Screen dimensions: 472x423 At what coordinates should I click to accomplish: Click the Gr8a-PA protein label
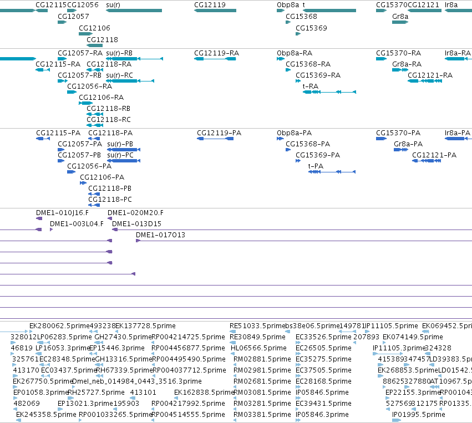(408, 144)
